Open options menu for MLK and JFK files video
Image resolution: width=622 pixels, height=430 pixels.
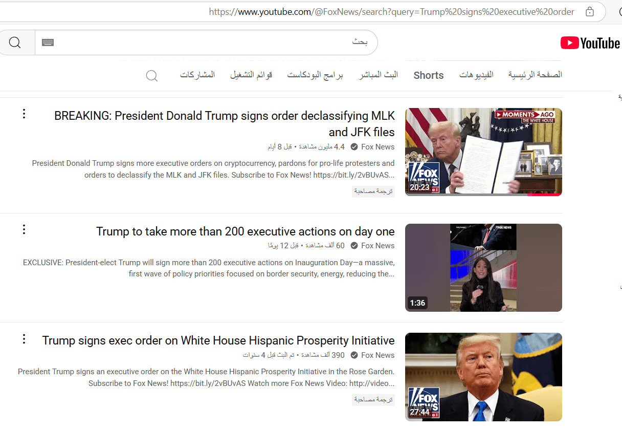[24, 114]
